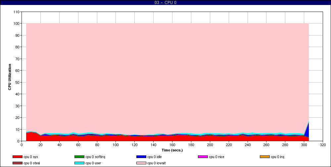
Task: Click the red cpu 0 sys legend swatch
Action: (x=18, y=157)
